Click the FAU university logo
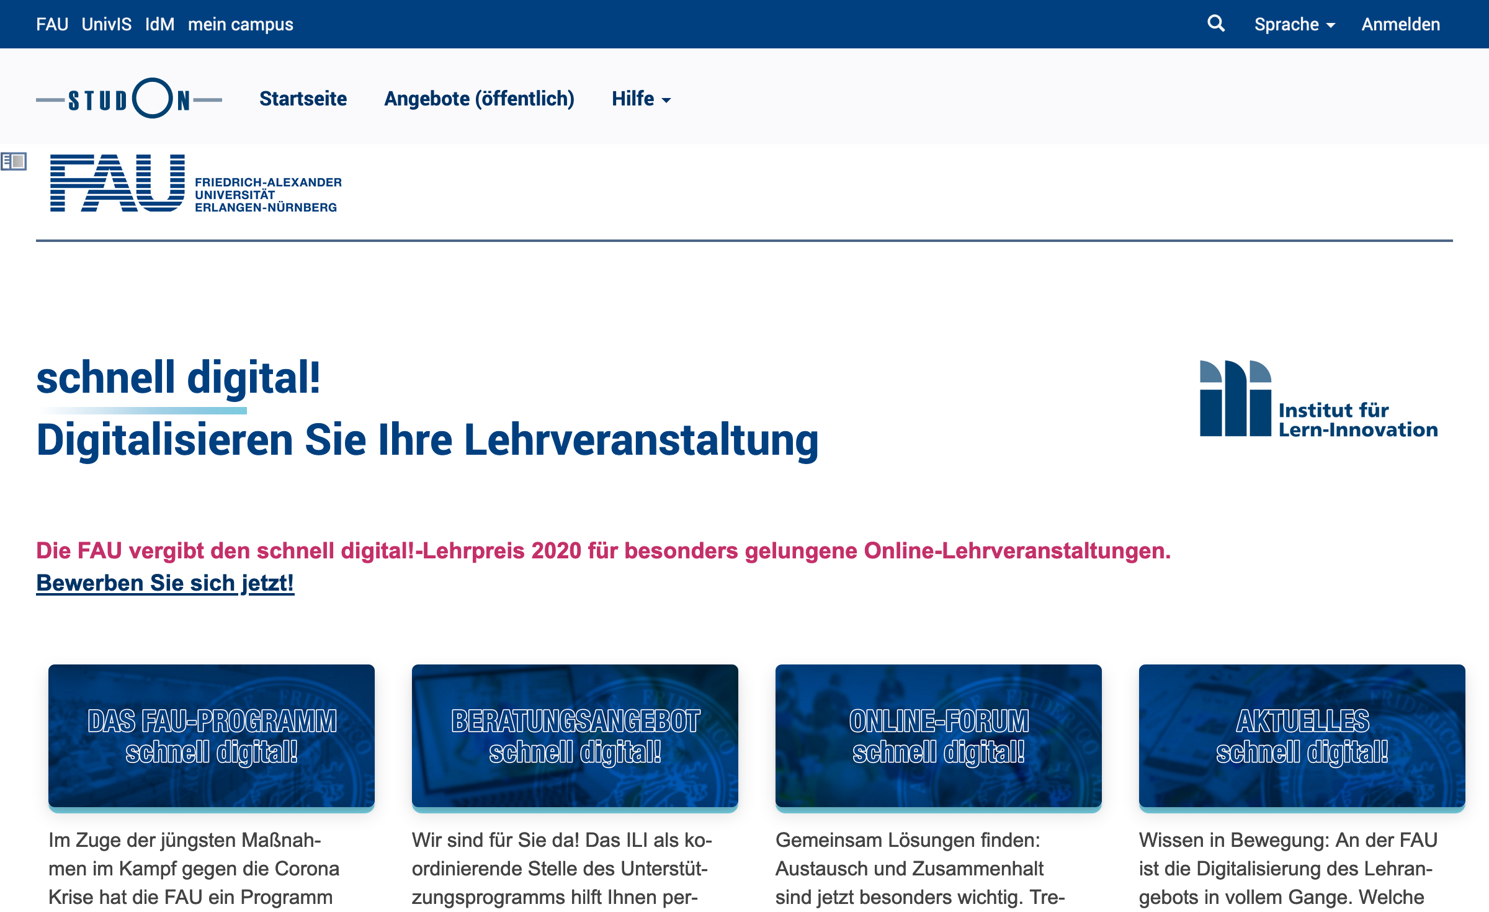 pos(195,184)
